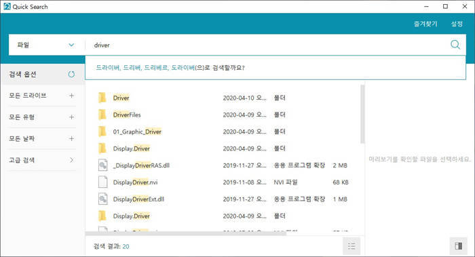Select the DisplayDriverExt.dll file icon
475x257 pixels.
(103, 199)
